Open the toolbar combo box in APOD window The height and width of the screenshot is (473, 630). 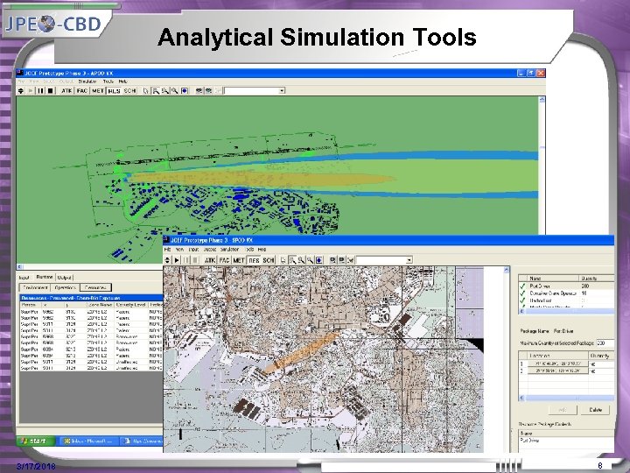(x=255, y=90)
